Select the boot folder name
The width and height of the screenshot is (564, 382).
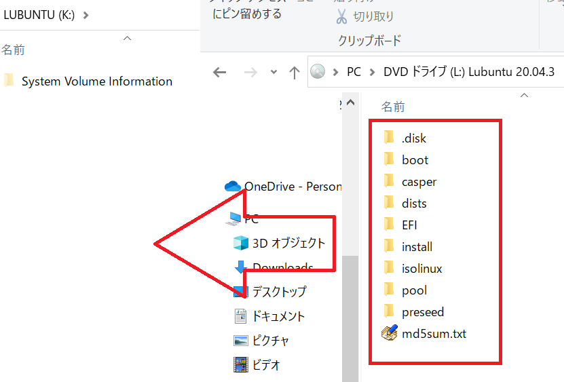415,159
